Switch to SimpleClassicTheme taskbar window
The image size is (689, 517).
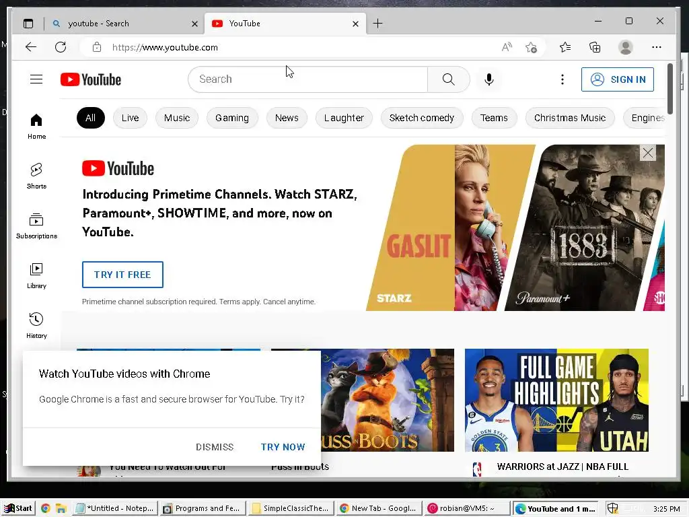pyautogui.click(x=291, y=508)
